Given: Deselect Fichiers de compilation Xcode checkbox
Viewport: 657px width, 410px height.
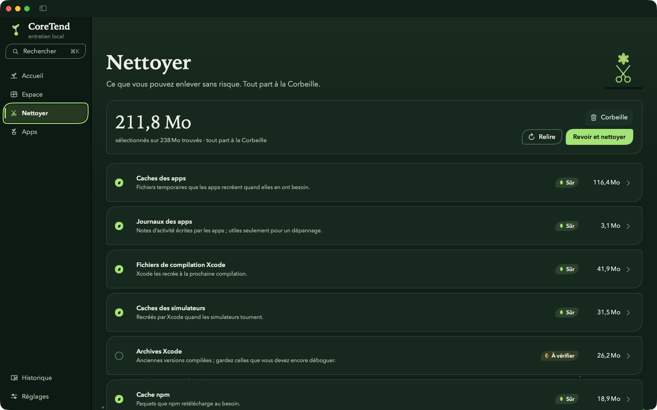Looking at the screenshot, I should coord(119,269).
